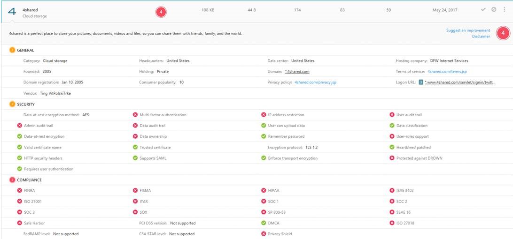Mark 4shared as sanctioned with checkmark icon

tap(483, 10)
